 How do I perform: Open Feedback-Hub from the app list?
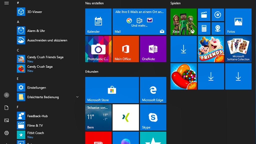[48, 116]
